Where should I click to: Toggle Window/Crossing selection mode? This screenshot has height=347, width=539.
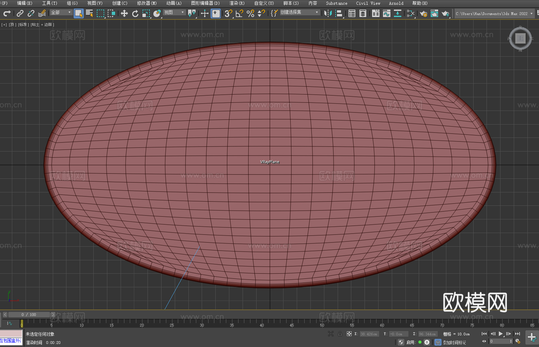tap(111, 13)
